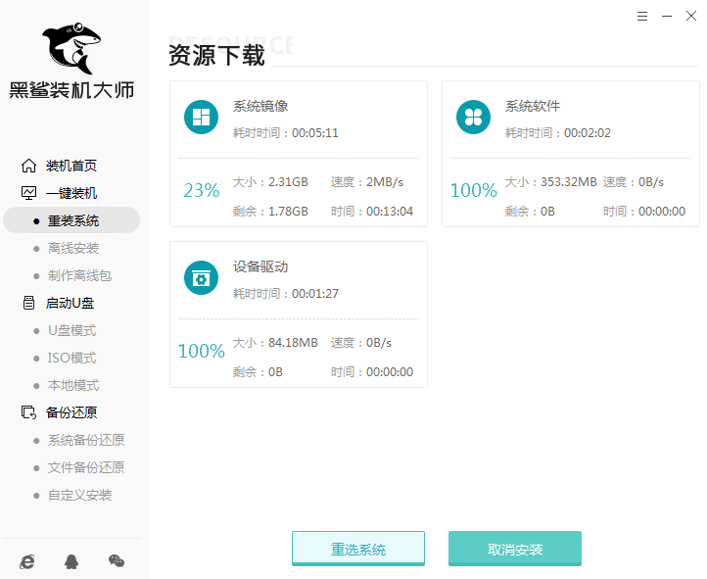Image resolution: width=707 pixels, height=579 pixels.
Task: Close the window with the X
Action: point(691,16)
